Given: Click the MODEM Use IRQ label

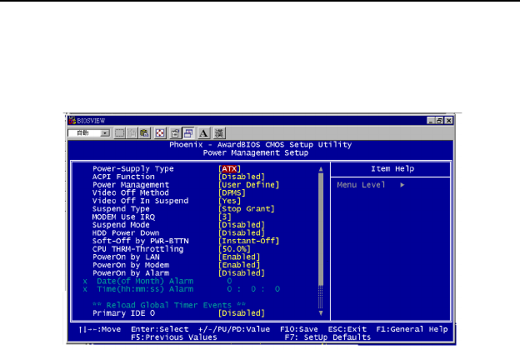Looking at the screenshot, I should [123, 217].
